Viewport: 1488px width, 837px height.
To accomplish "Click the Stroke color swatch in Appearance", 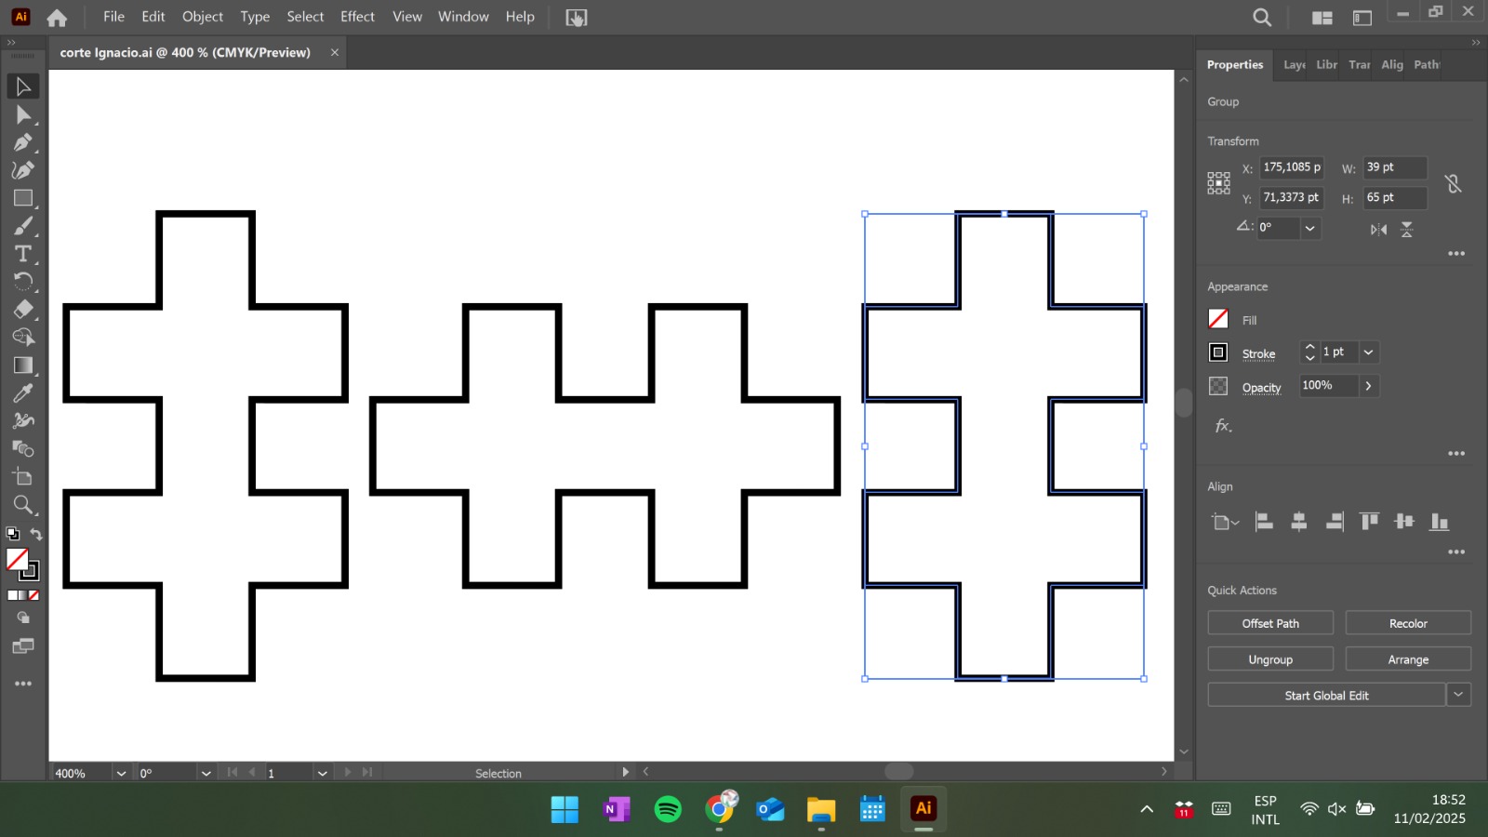I will pos(1218,352).
